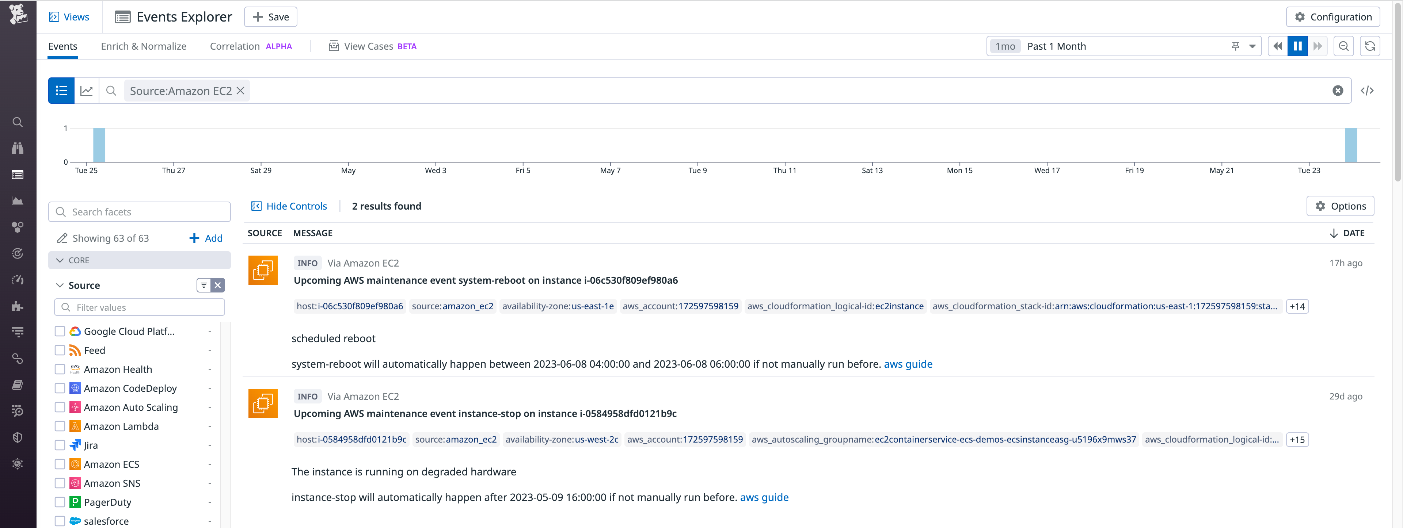
Task: Click inside the Filter values input field
Action: 140,307
